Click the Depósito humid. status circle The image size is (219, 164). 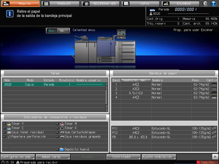click(57, 149)
